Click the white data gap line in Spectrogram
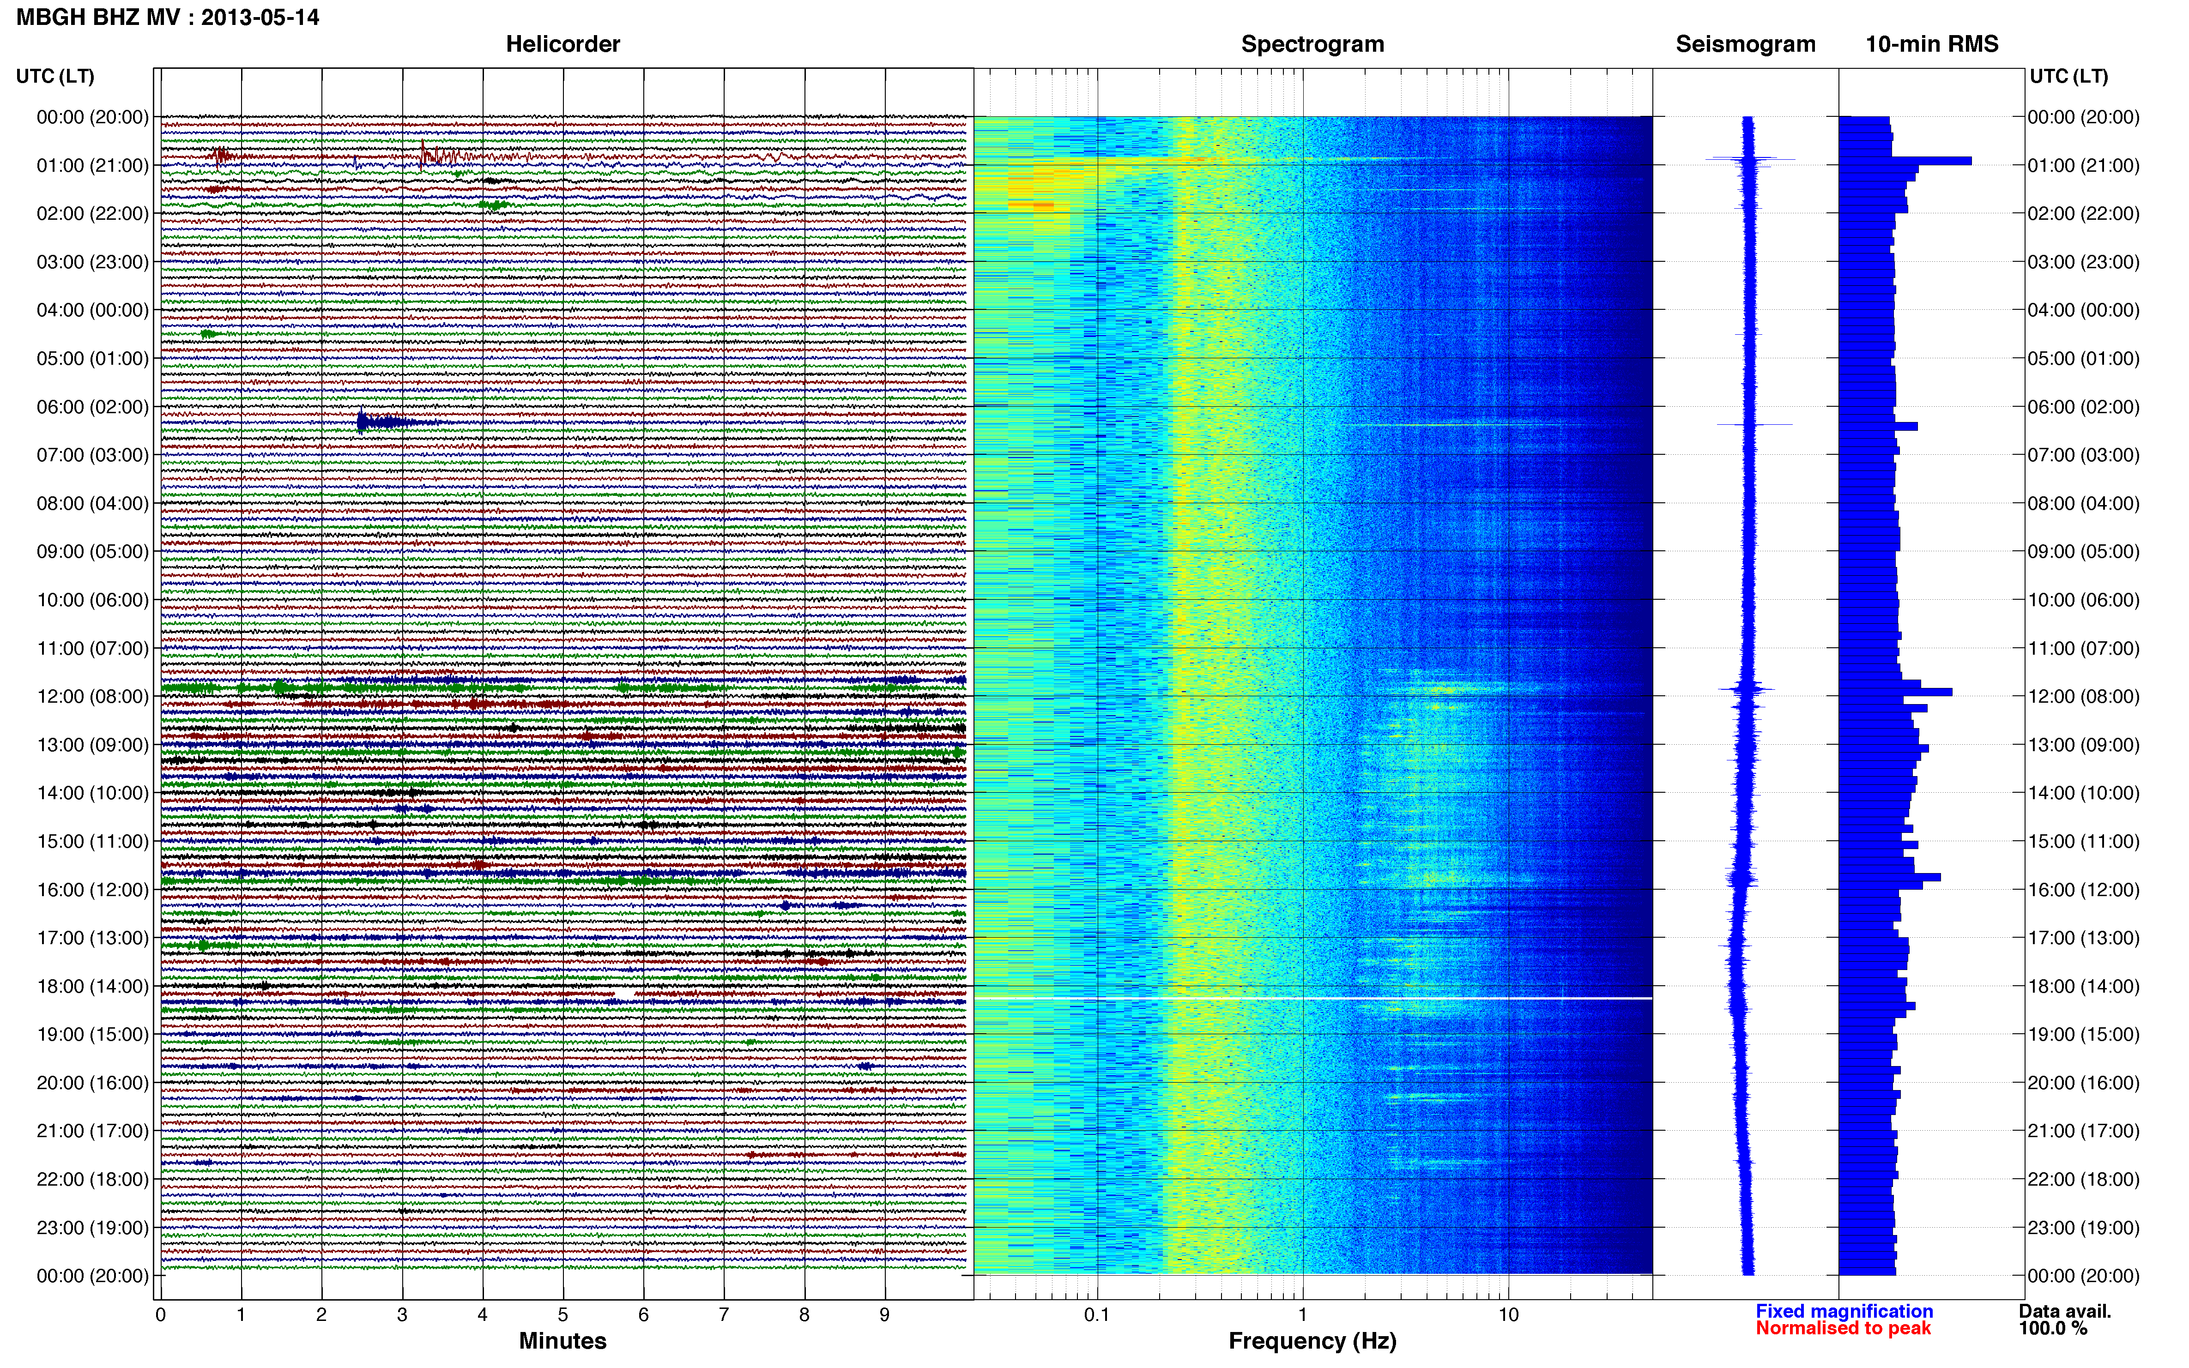Screen dimensions: 2189x1368 (x=1312, y=998)
